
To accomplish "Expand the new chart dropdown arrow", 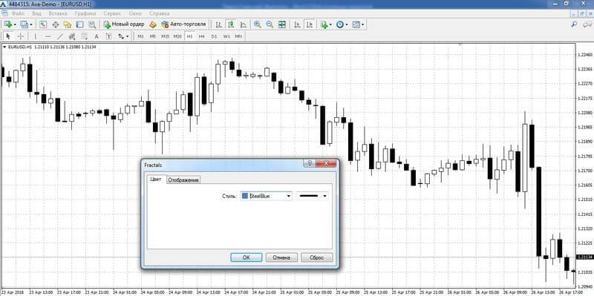I will coord(15,24).
